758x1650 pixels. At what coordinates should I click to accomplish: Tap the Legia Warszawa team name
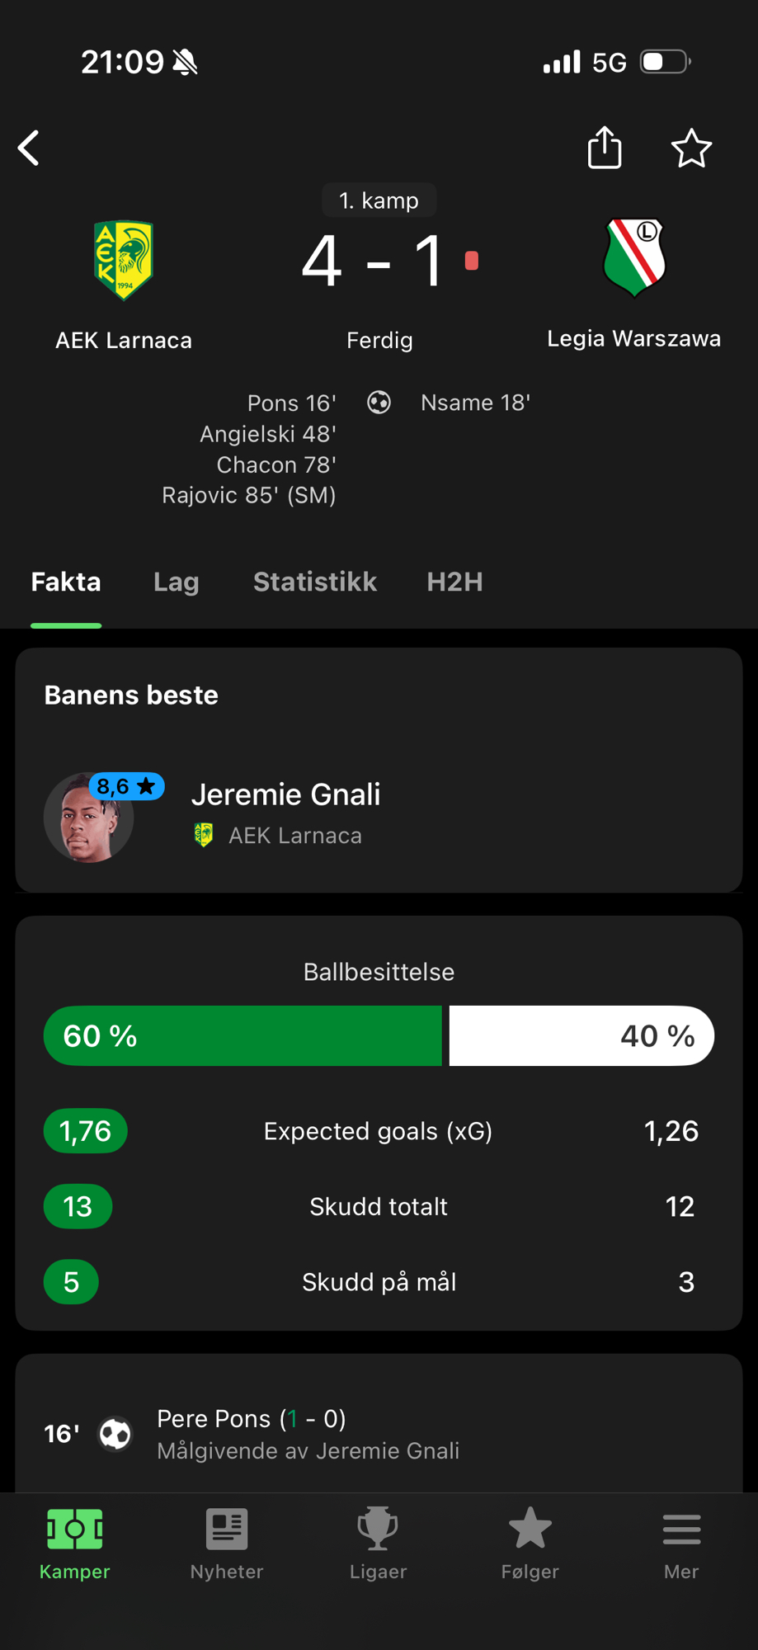[x=633, y=339]
